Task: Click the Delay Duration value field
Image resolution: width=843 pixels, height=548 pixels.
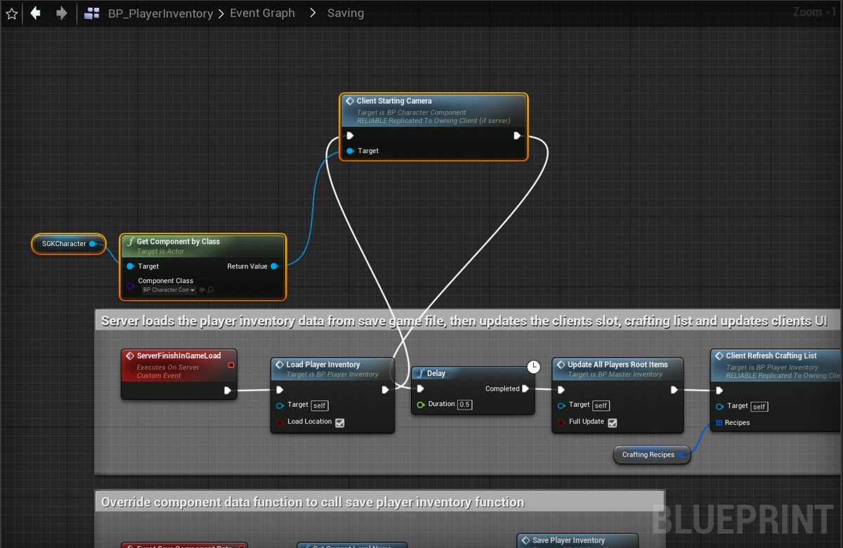Action: click(x=465, y=405)
